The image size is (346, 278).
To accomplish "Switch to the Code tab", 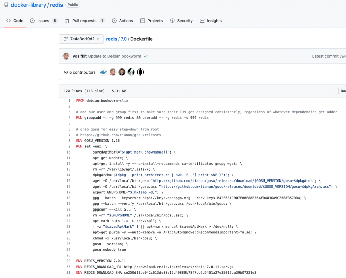I will tap(15, 21).
